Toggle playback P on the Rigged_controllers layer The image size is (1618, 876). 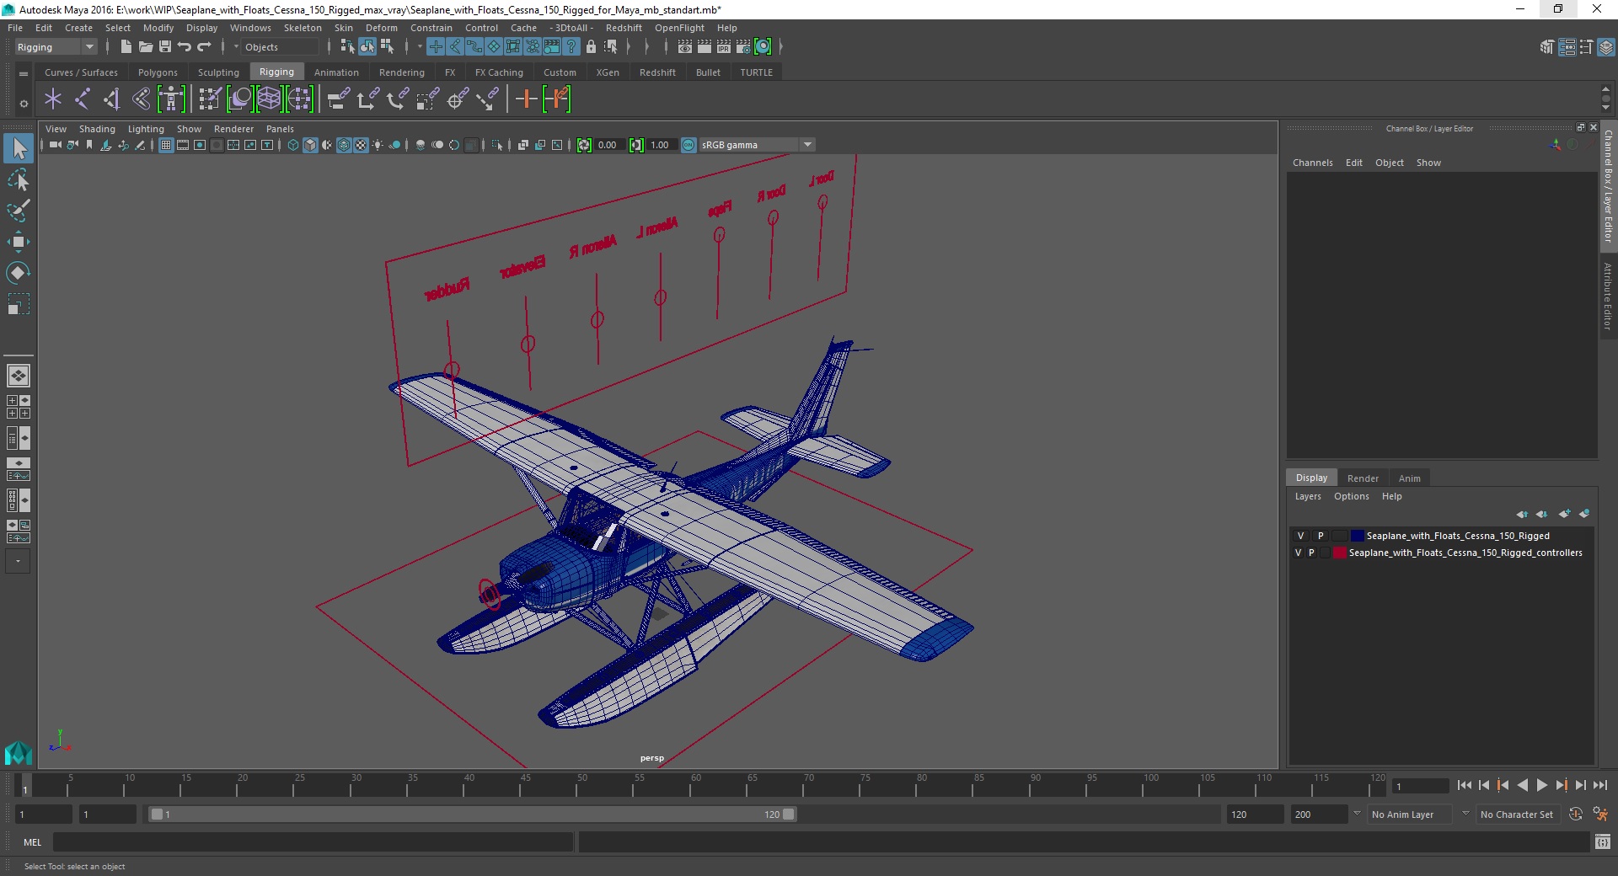point(1311,553)
